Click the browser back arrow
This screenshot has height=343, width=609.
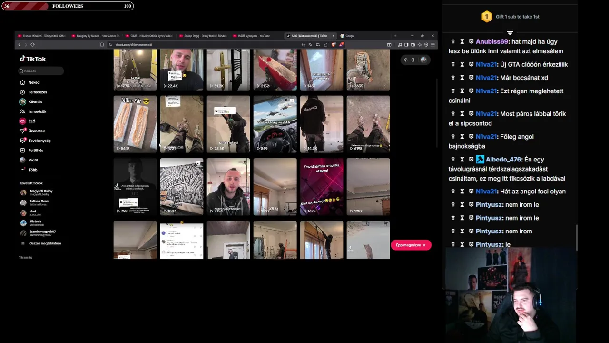tap(20, 45)
